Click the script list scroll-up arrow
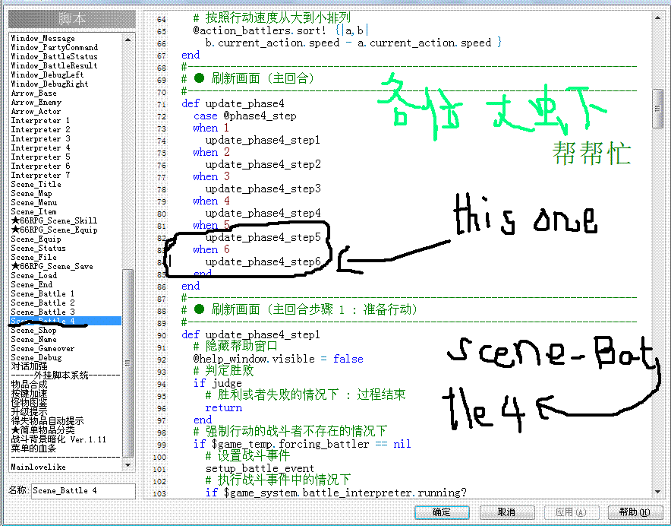The height and width of the screenshot is (526, 671). [128, 40]
